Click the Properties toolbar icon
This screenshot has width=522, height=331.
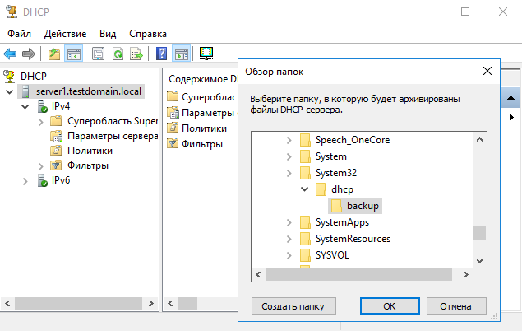tap(99, 54)
